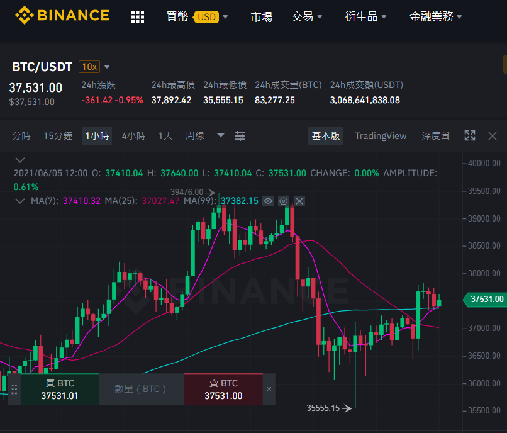Click the 買 BTC buy button
Viewport: 507px width, 433px height.
tap(60, 389)
